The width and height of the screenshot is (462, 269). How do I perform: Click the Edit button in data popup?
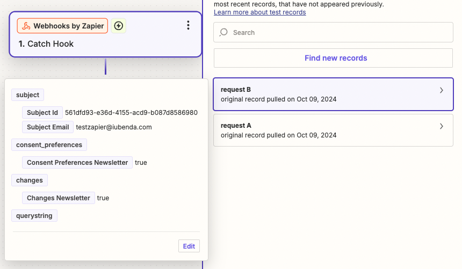(x=189, y=246)
